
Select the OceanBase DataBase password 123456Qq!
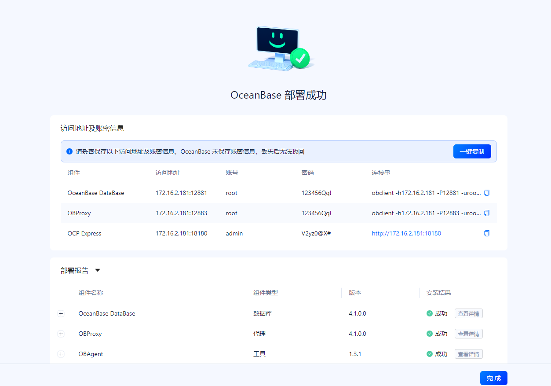click(316, 193)
